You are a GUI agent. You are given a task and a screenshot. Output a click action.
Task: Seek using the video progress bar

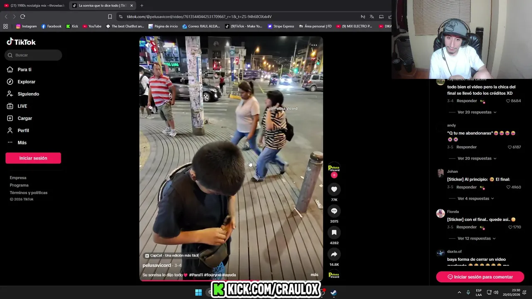click(x=231, y=281)
